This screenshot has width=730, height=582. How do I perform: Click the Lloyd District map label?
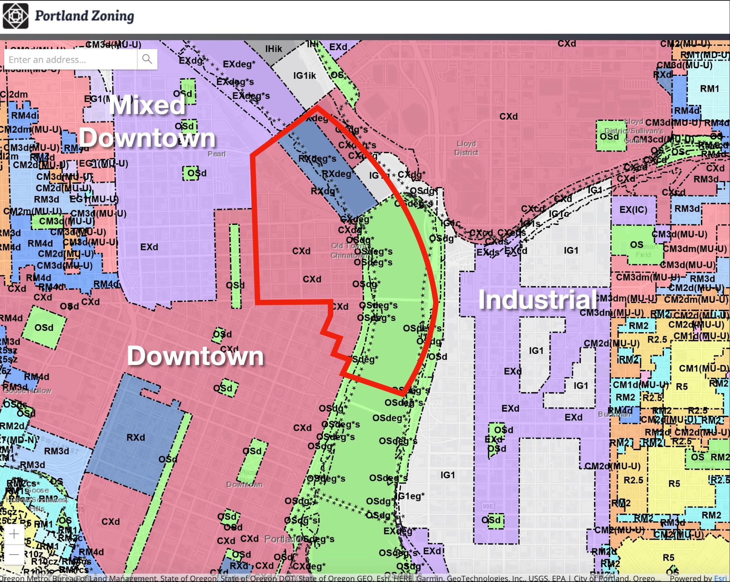pos(466,148)
